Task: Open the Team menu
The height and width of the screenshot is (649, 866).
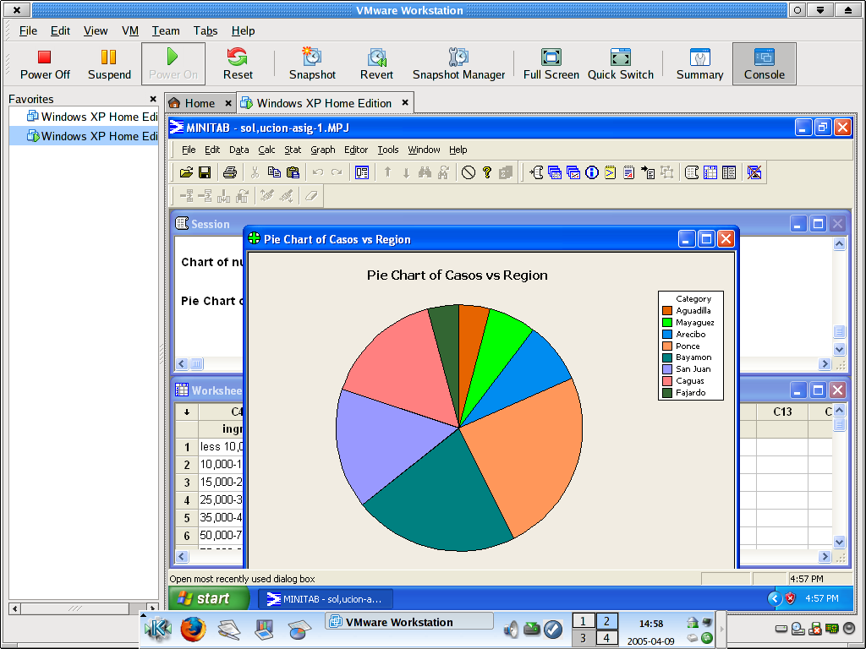Action: [166, 31]
